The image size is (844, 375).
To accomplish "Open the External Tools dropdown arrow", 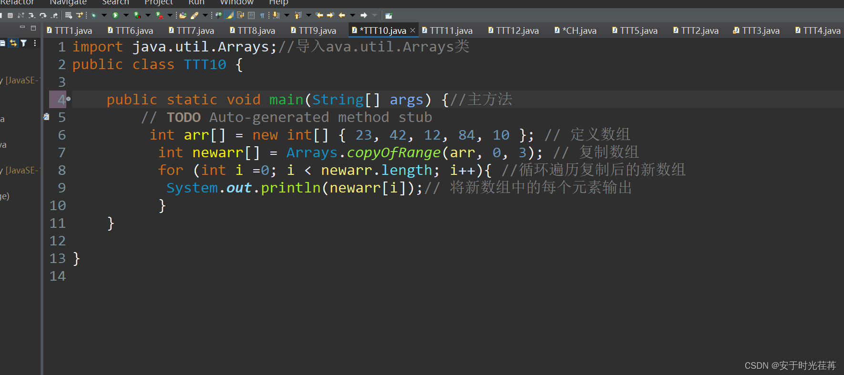I will (170, 15).
